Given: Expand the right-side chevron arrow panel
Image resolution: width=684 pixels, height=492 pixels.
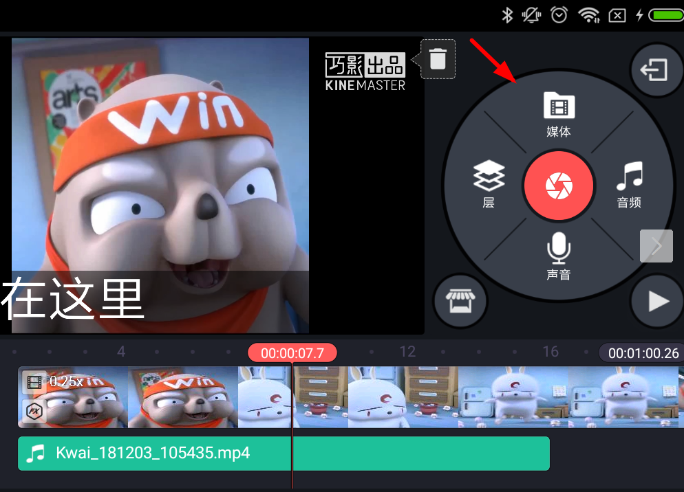Looking at the screenshot, I should tap(656, 246).
